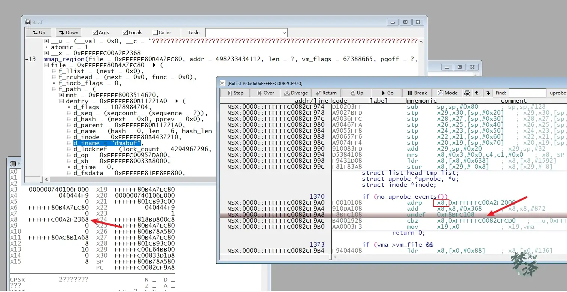Collapse the dentry tree node
The image size is (567, 292).
pyautogui.click(x=62, y=101)
